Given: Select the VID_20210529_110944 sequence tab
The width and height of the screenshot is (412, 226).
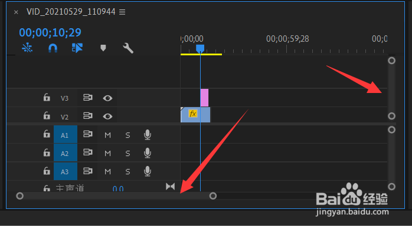Looking at the screenshot, I should pyautogui.click(x=71, y=12).
